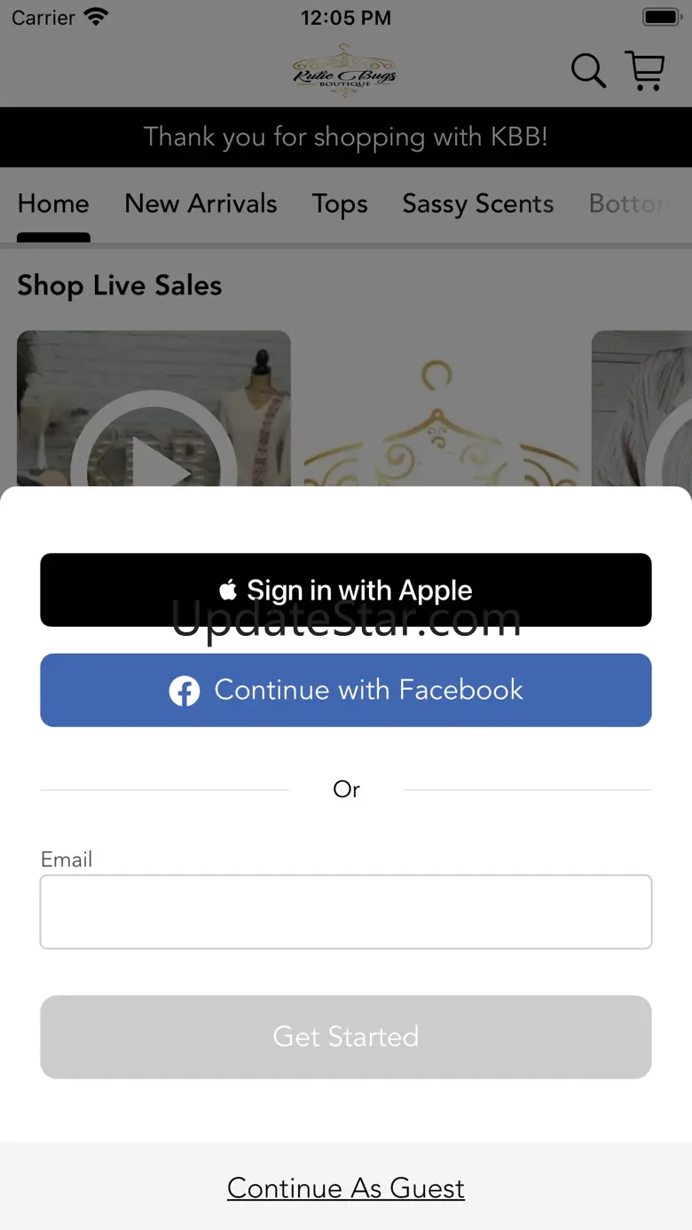Open the shopping cart icon
692x1230 pixels.
645,70
